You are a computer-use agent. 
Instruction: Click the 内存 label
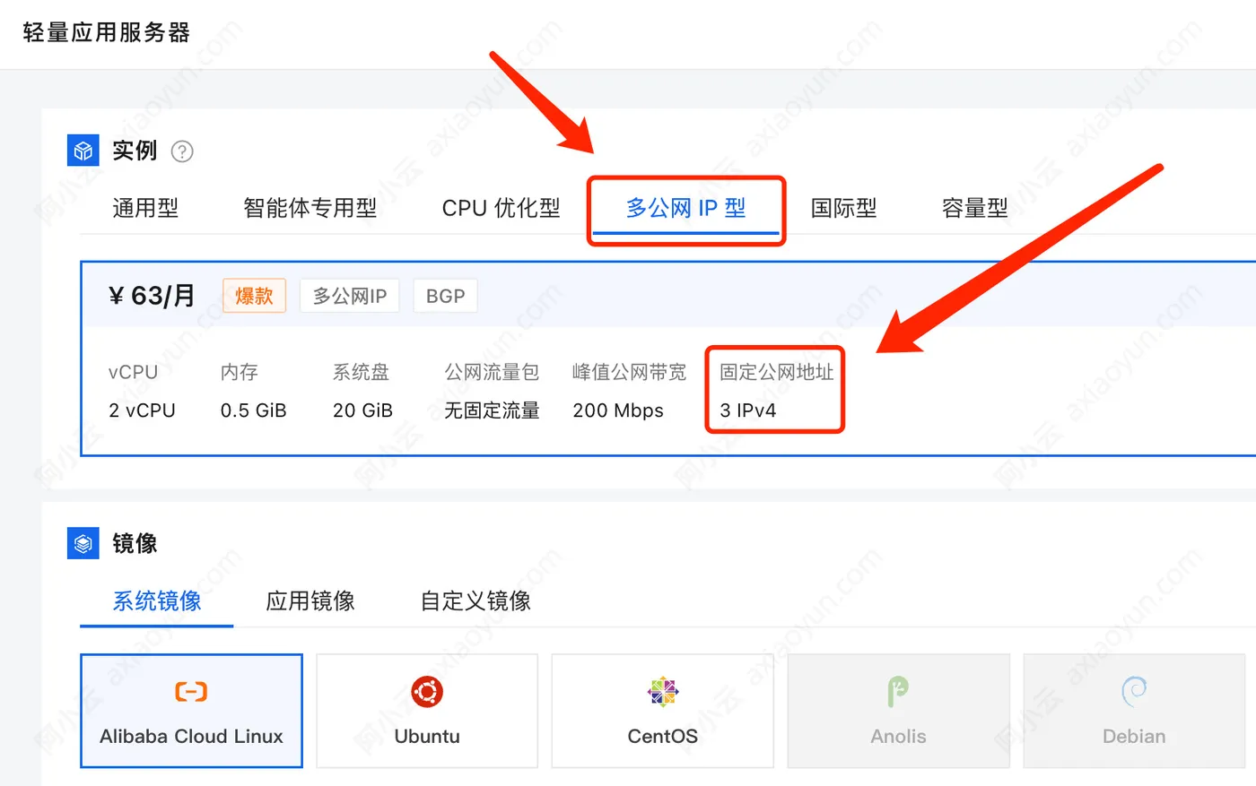pyautogui.click(x=240, y=372)
